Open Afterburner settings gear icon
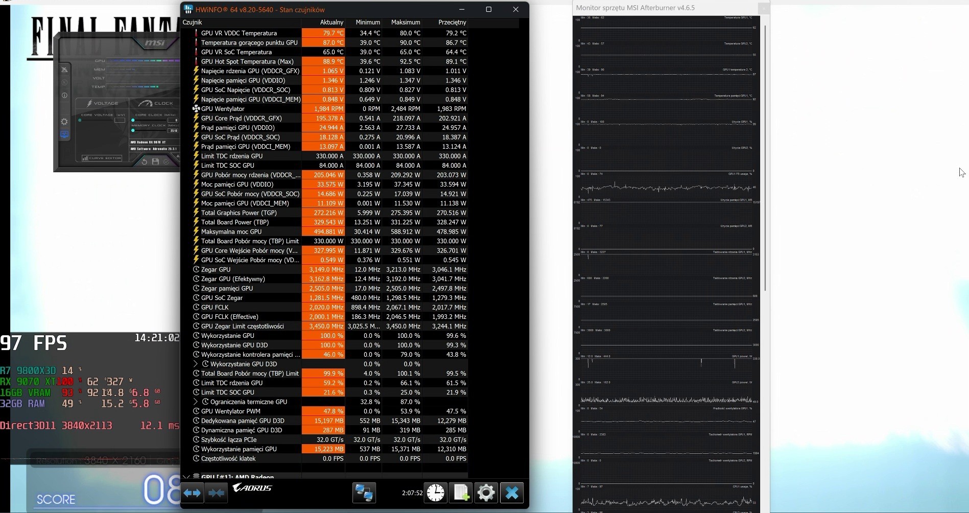This screenshot has height=513, width=969. (64, 122)
